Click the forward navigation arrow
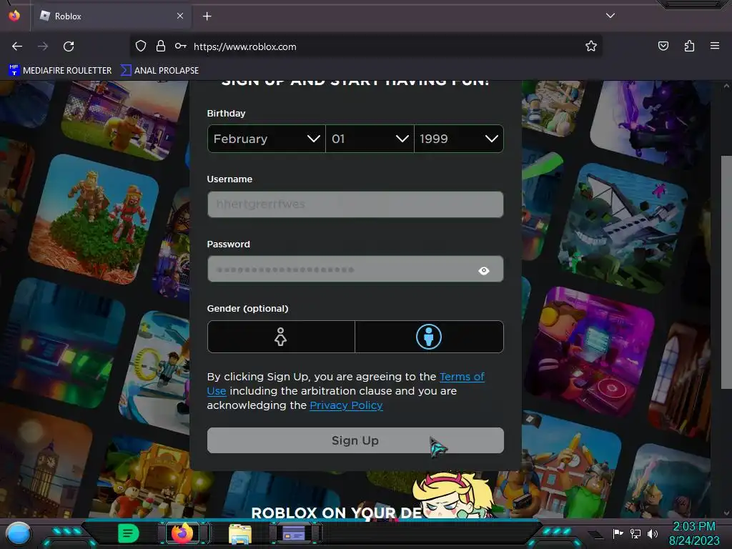The height and width of the screenshot is (549, 732). 43,46
